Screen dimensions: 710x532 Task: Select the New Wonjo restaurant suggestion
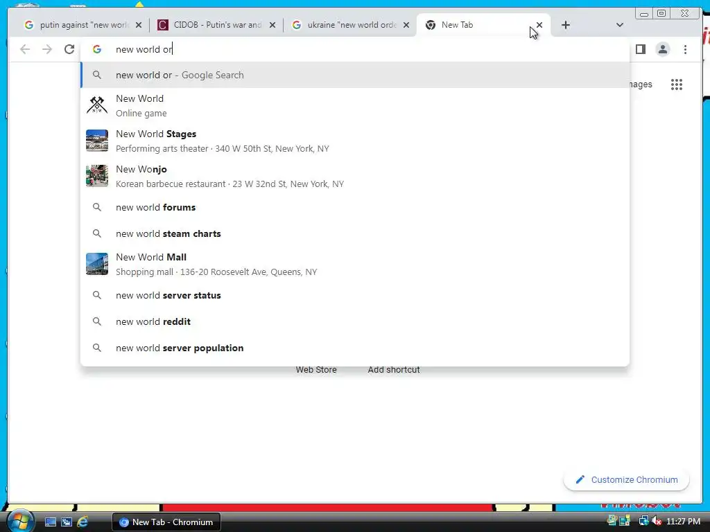pyautogui.click(x=355, y=176)
